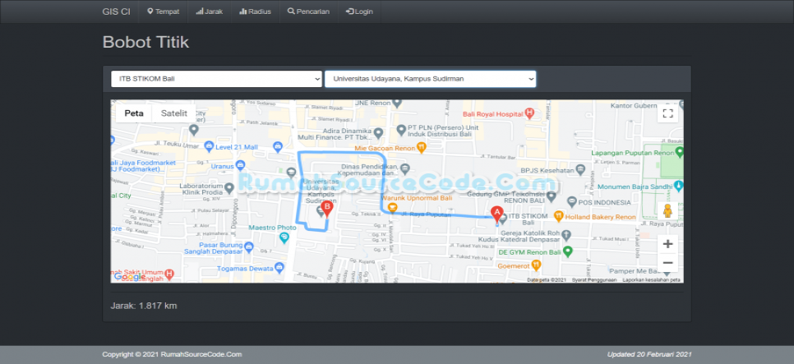Select the JNE Renon pin
This screenshot has height=364, width=794.
pos(397,104)
